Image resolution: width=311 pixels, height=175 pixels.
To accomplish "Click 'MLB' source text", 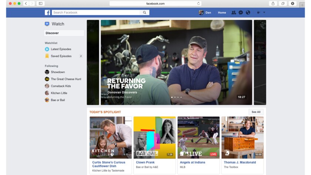I will (183, 167).
